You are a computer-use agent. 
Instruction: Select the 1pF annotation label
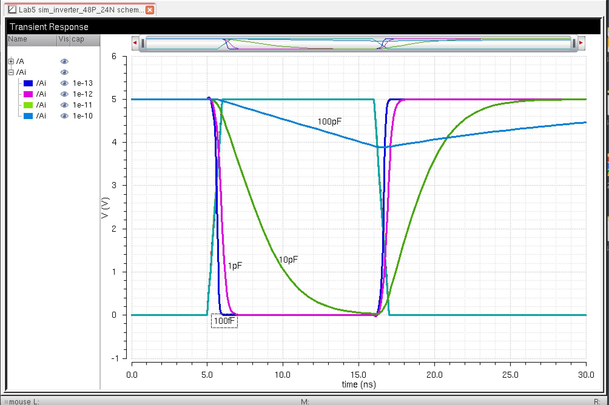235,266
